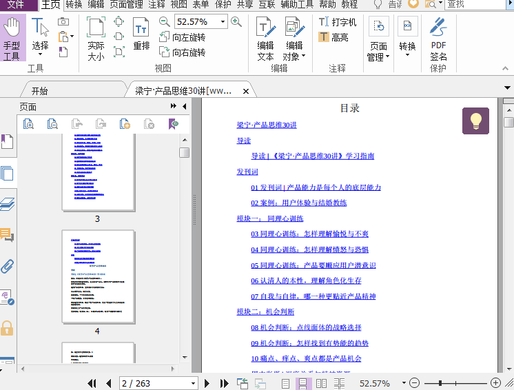The height and width of the screenshot is (390, 514).
Task: Open link 01 发刊词 产品能力是每个人的底层能力
Action: (x=316, y=187)
